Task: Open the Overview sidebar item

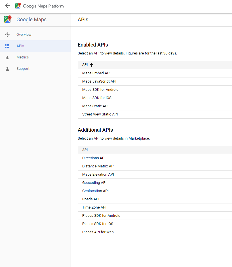Action: click(x=35, y=35)
